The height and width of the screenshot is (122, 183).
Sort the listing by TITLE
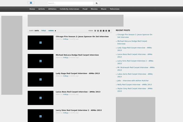click(44, 31)
